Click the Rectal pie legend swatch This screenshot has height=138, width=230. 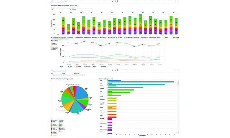click(x=59, y=124)
